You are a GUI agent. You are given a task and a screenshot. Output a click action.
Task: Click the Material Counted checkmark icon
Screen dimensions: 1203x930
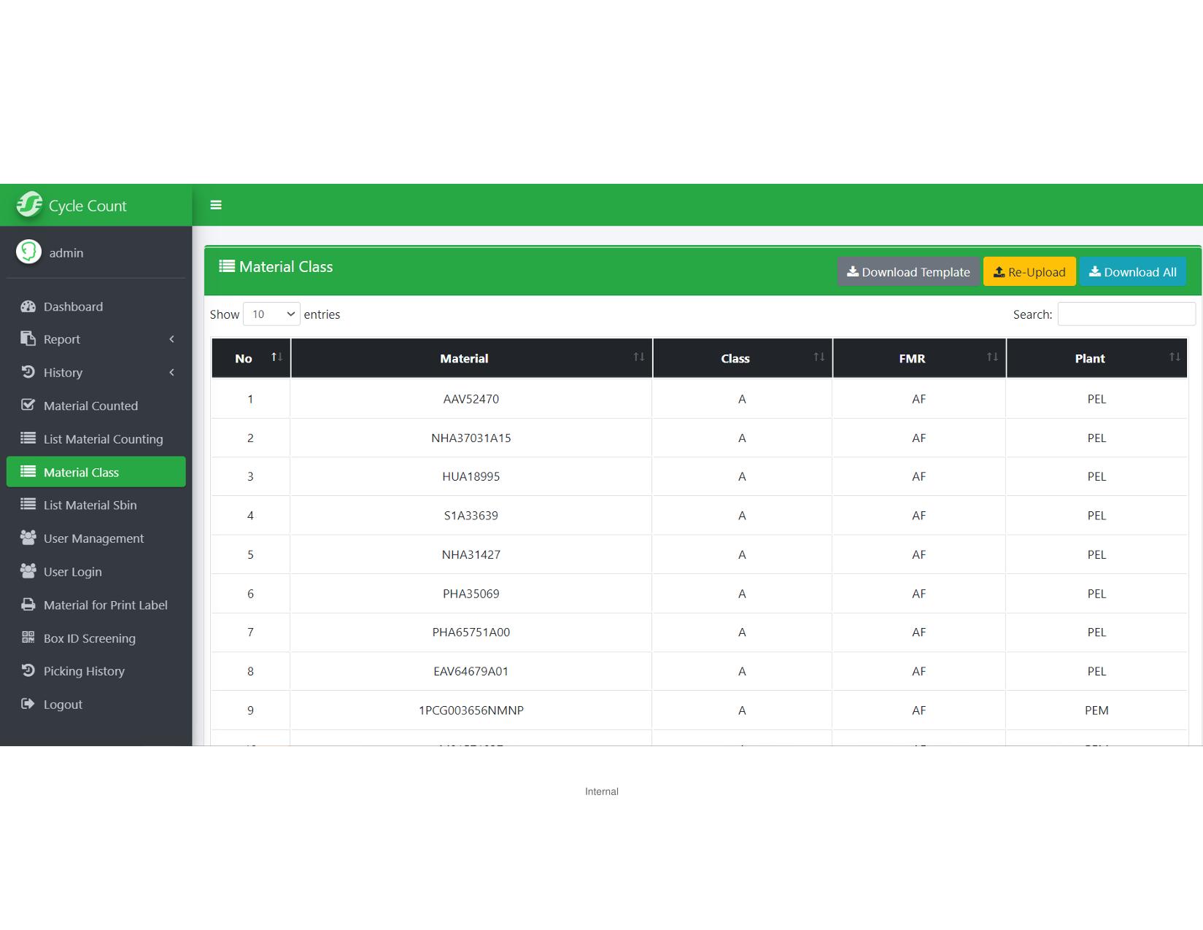pos(28,405)
